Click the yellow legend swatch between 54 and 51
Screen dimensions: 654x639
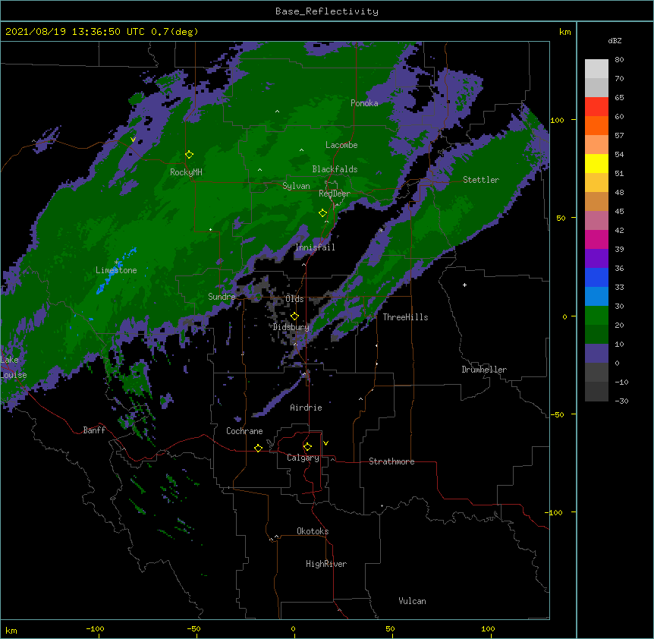(596, 163)
